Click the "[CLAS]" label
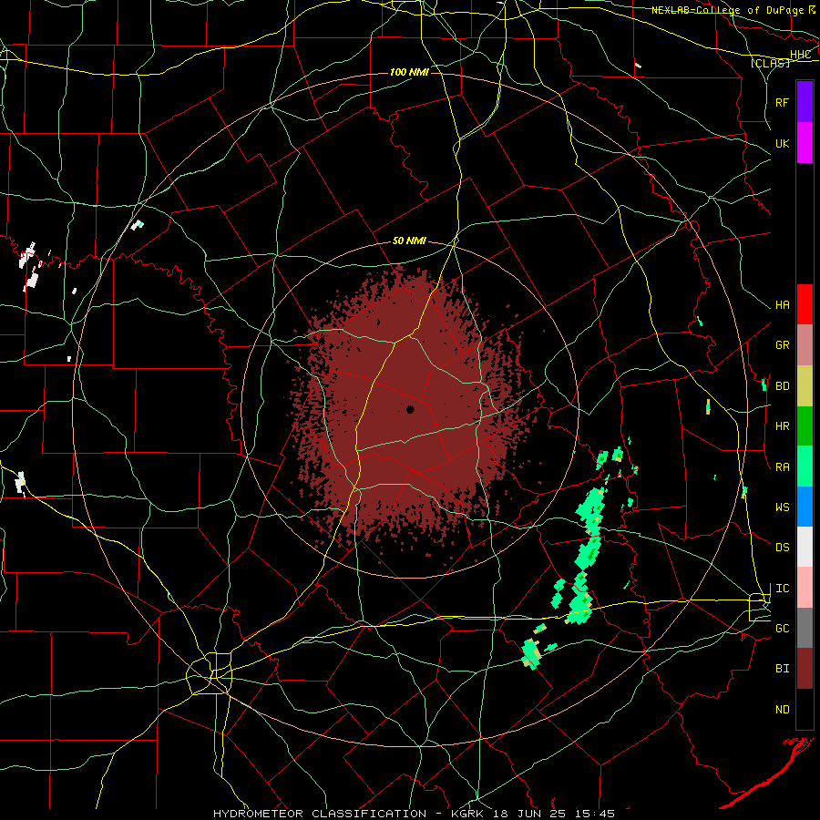This screenshot has width=820, height=820. click(770, 63)
